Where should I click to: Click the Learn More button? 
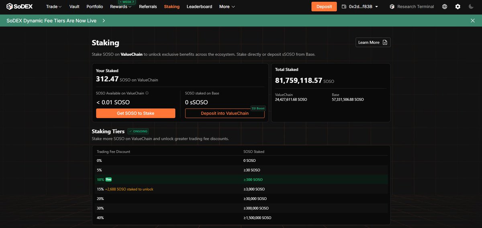tap(373, 42)
